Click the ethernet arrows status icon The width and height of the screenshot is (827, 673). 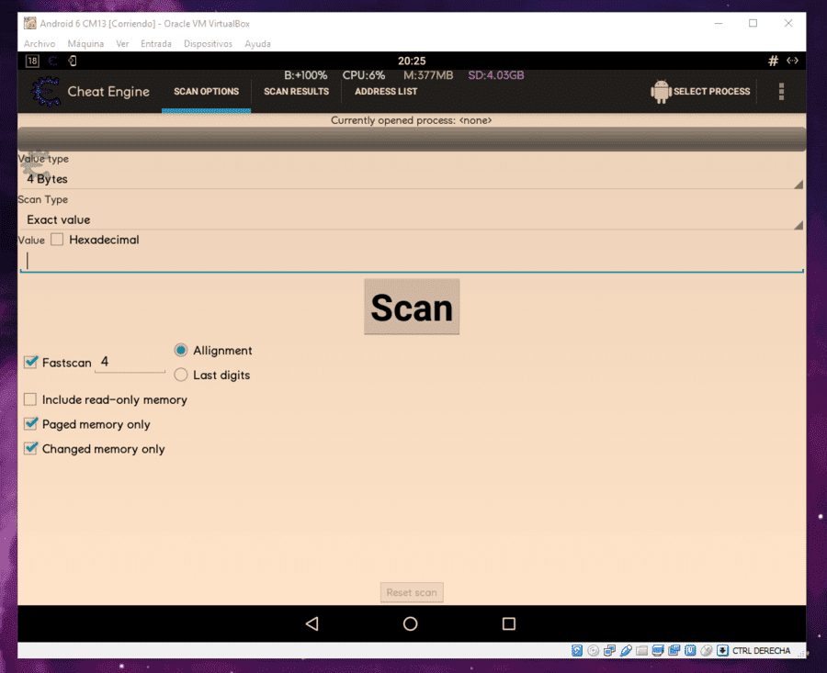coord(792,61)
